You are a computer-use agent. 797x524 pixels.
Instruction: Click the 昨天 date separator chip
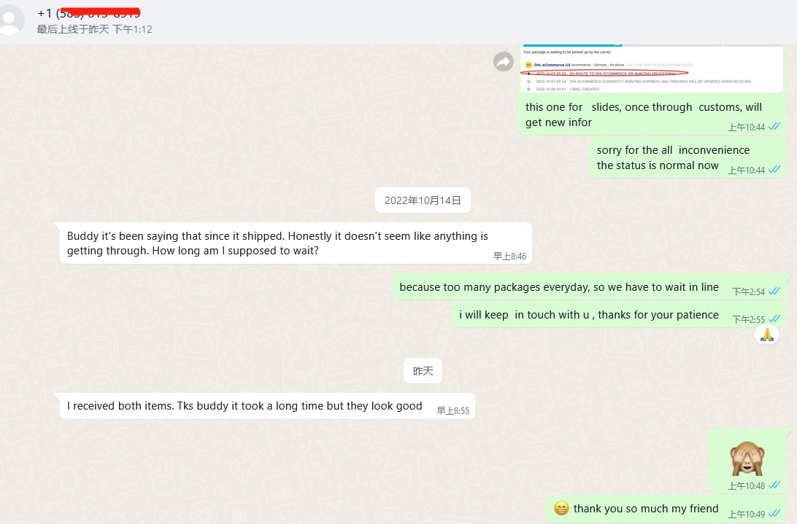click(423, 371)
